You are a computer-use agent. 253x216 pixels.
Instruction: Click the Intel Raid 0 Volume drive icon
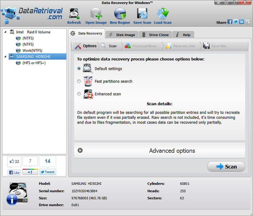tap(12, 32)
